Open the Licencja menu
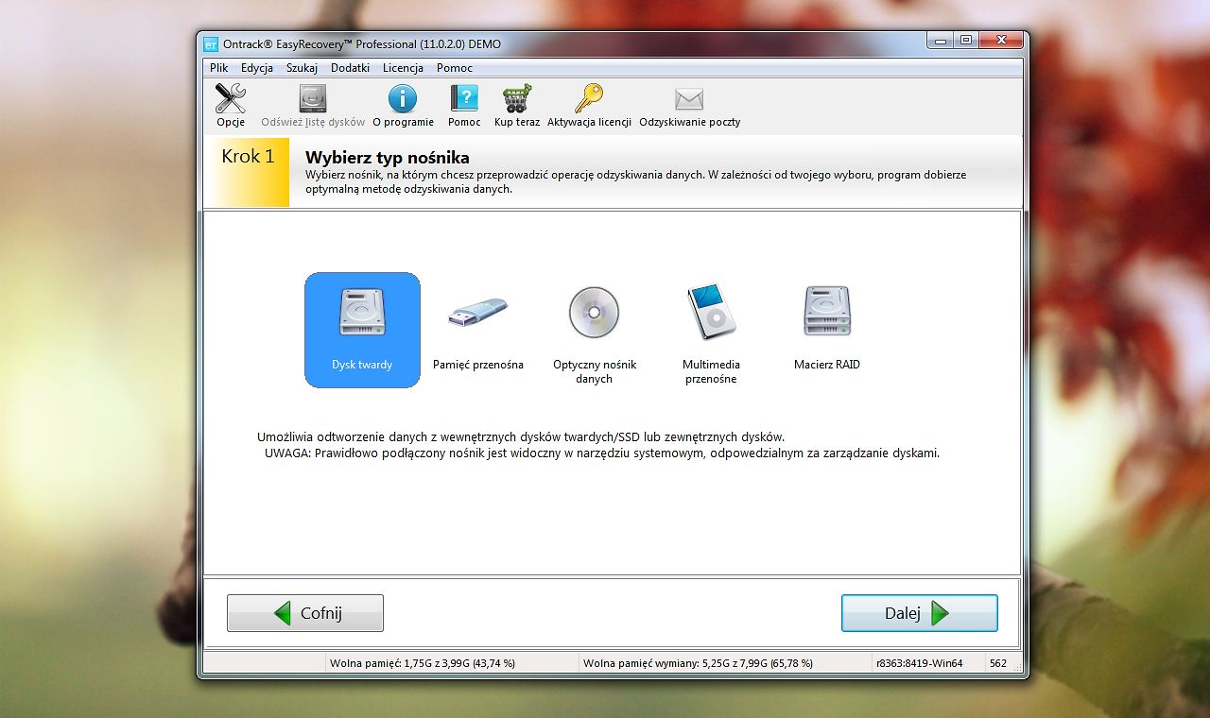The width and height of the screenshot is (1210, 718). click(403, 68)
